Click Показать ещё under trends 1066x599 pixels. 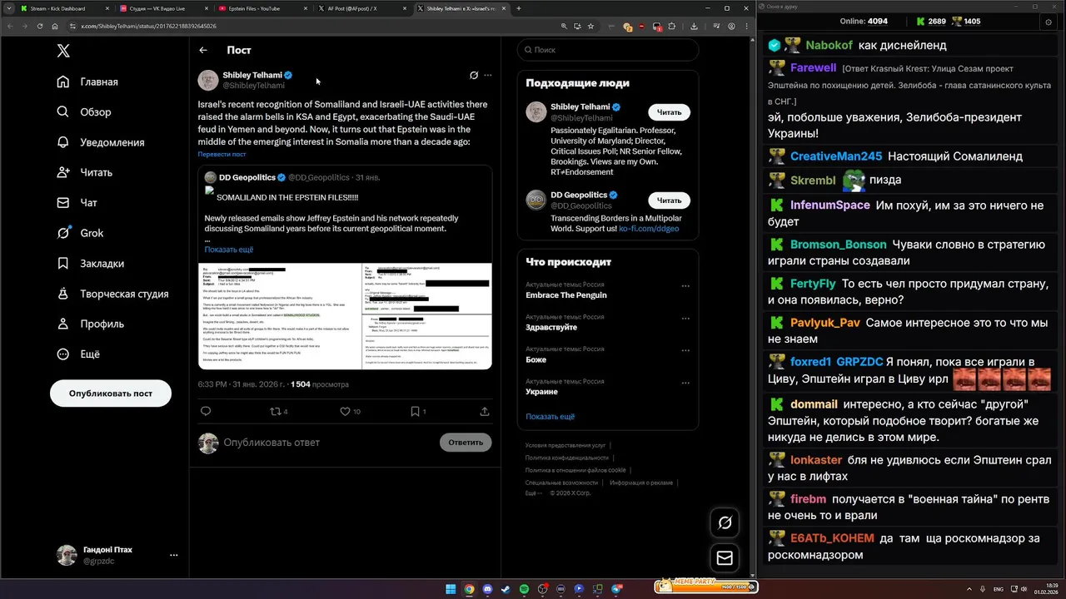tap(550, 416)
